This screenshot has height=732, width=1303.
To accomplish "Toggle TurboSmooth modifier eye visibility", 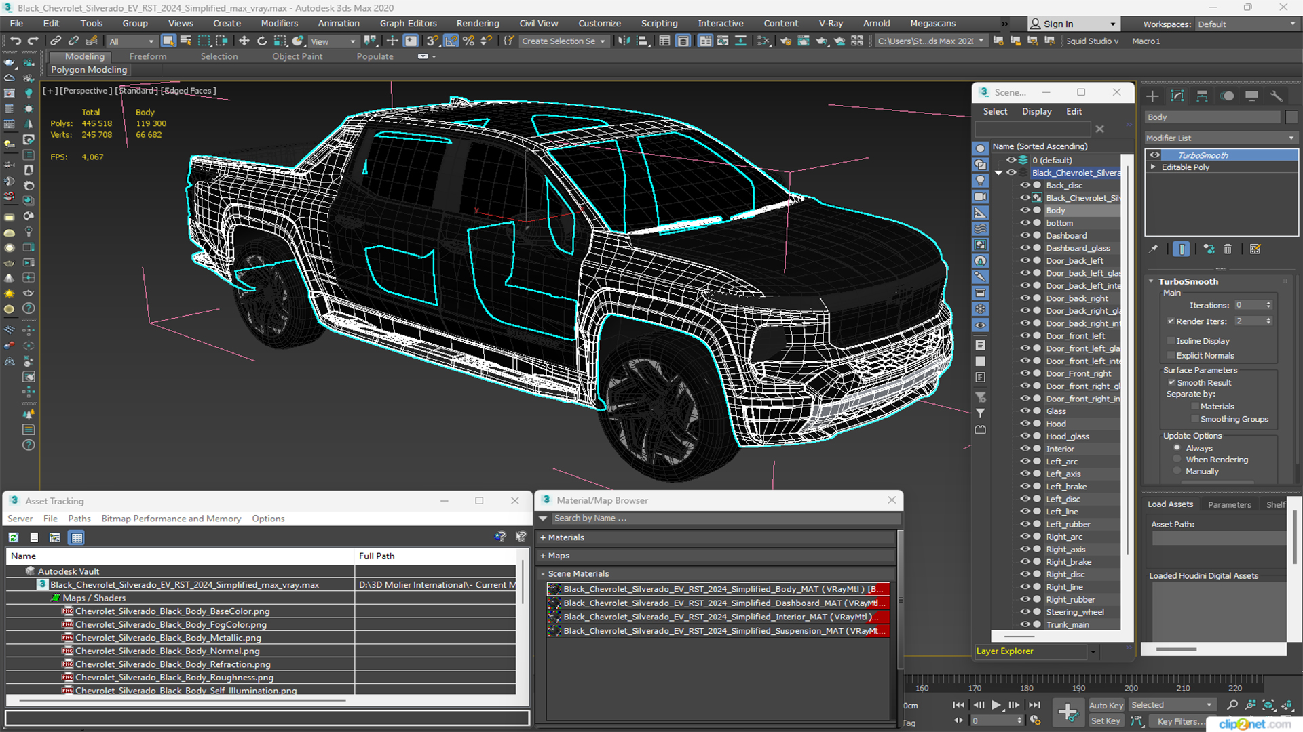I will (x=1154, y=155).
